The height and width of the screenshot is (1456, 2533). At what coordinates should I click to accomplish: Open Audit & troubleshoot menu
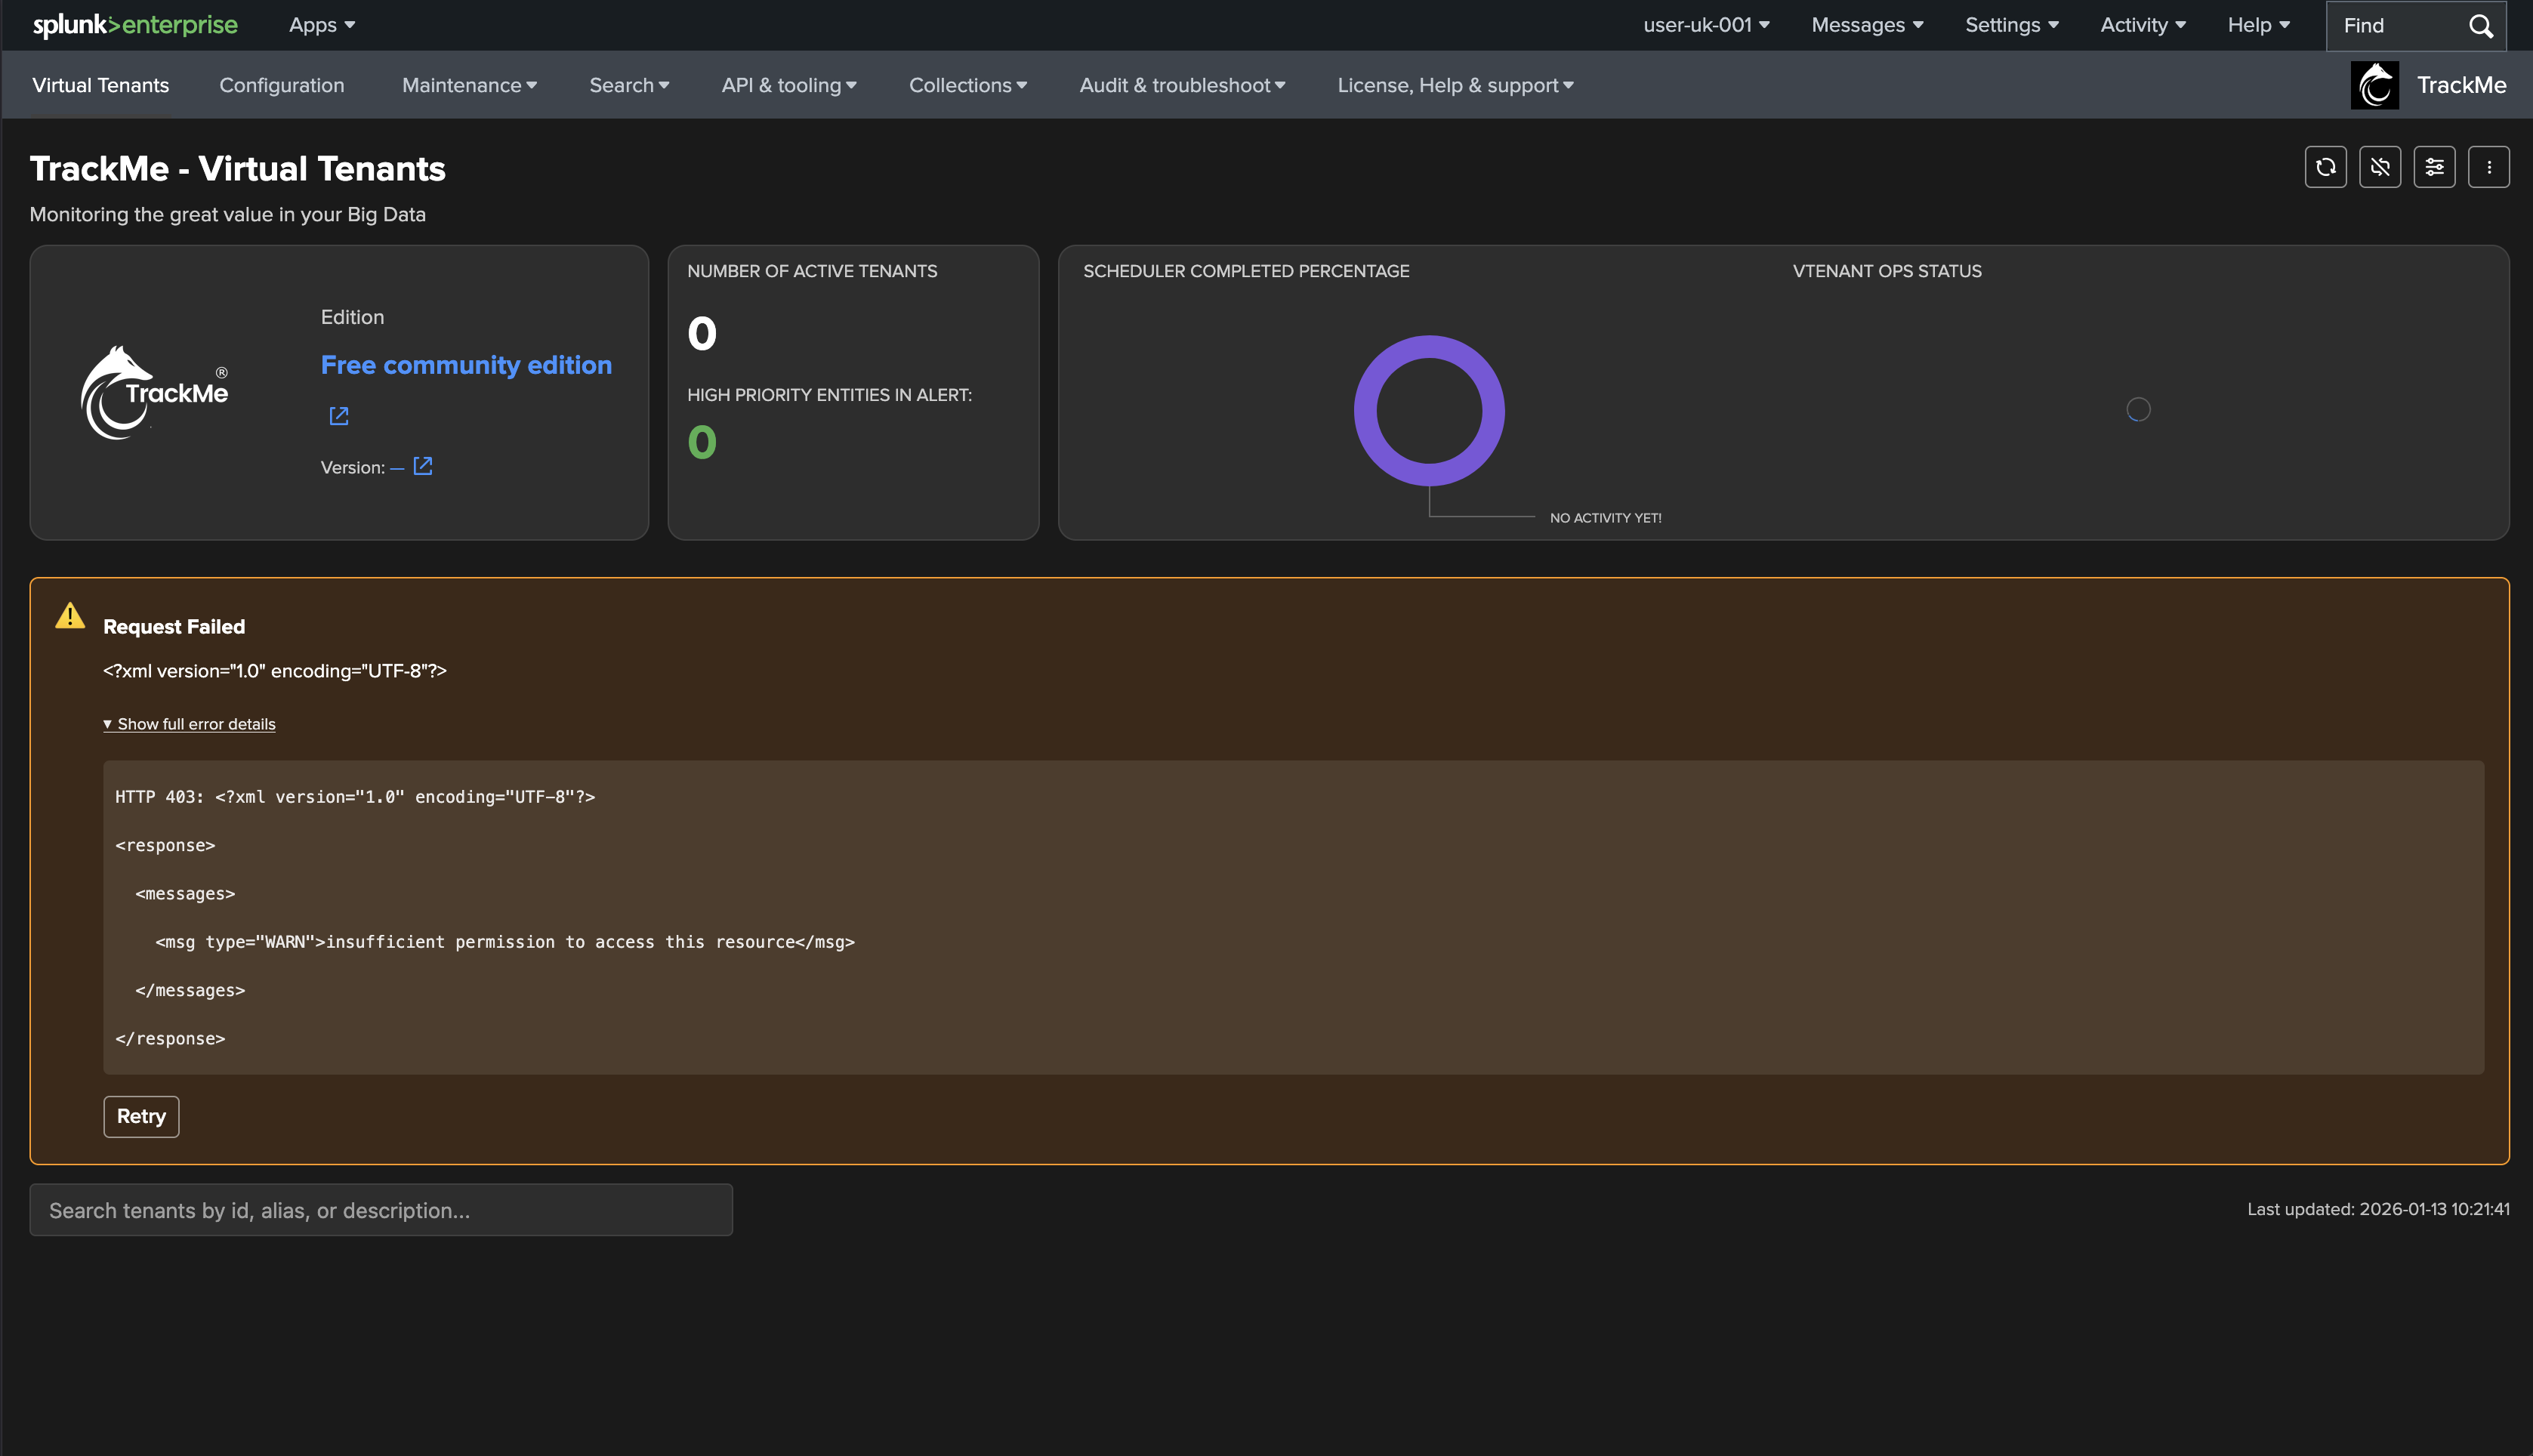pos(1181,85)
